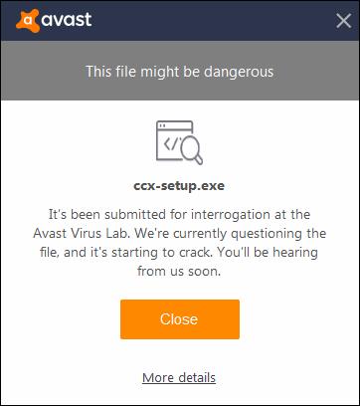
Task: Dismiss the popup with the X icon
Action: click(x=343, y=21)
